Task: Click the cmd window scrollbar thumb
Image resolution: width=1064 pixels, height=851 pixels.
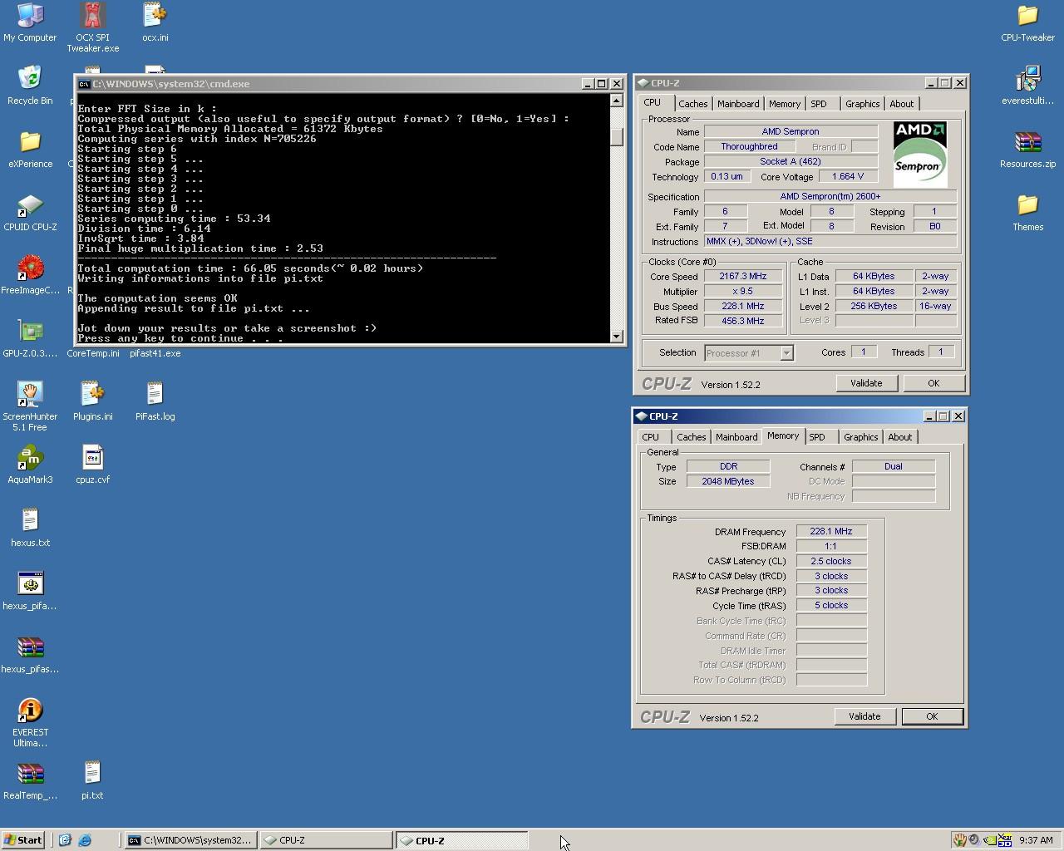Action: (x=616, y=137)
